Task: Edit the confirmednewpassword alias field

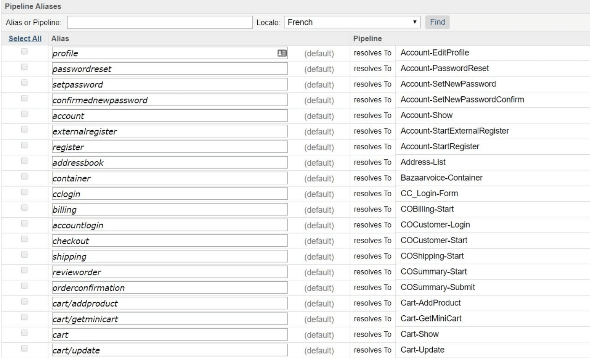Action: click(x=169, y=100)
